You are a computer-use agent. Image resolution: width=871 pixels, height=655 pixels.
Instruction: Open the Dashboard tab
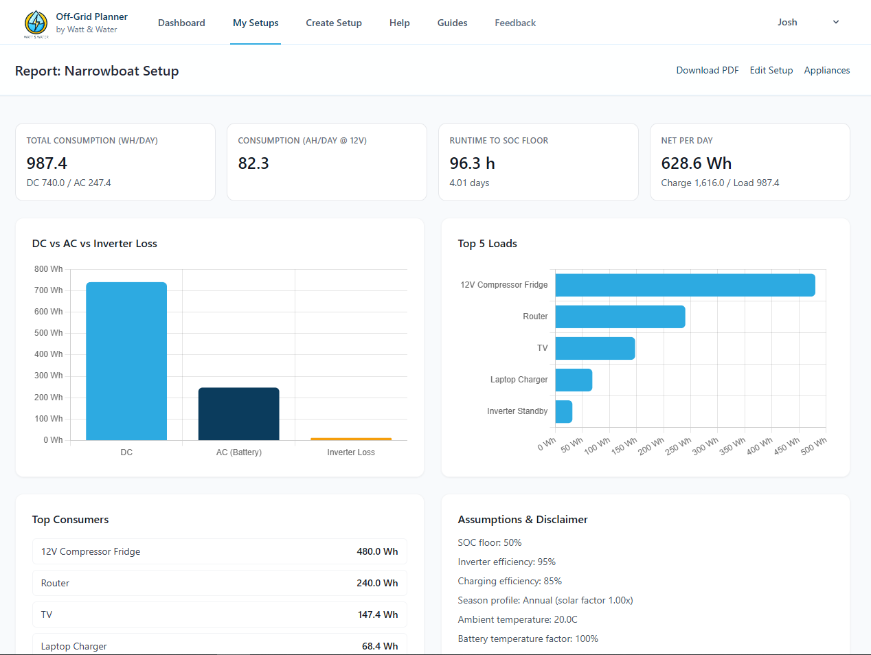(181, 23)
